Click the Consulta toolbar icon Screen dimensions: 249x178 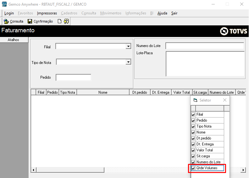(x=6, y=21)
